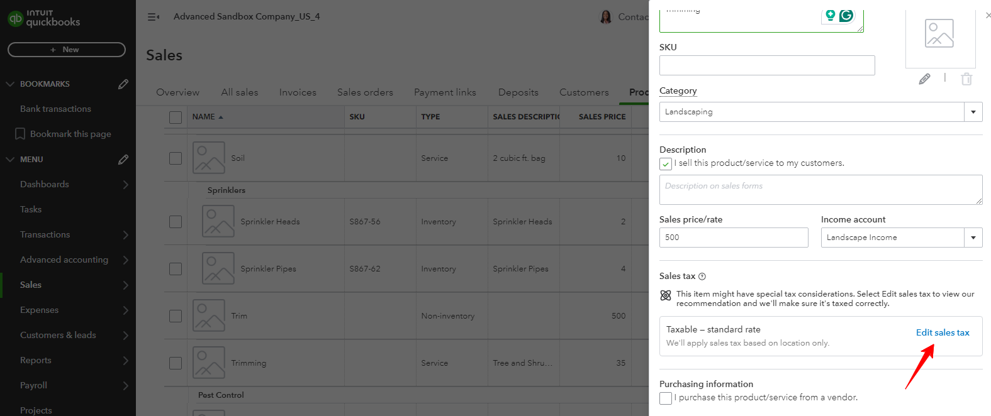Click the Edit sales tax link
This screenshot has width=991, height=416.
point(942,332)
